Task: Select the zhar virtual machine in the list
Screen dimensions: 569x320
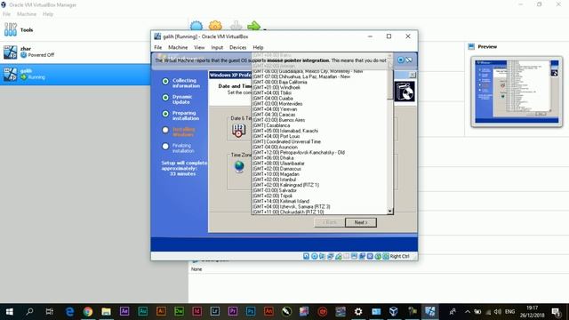Action: (x=75, y=52)
